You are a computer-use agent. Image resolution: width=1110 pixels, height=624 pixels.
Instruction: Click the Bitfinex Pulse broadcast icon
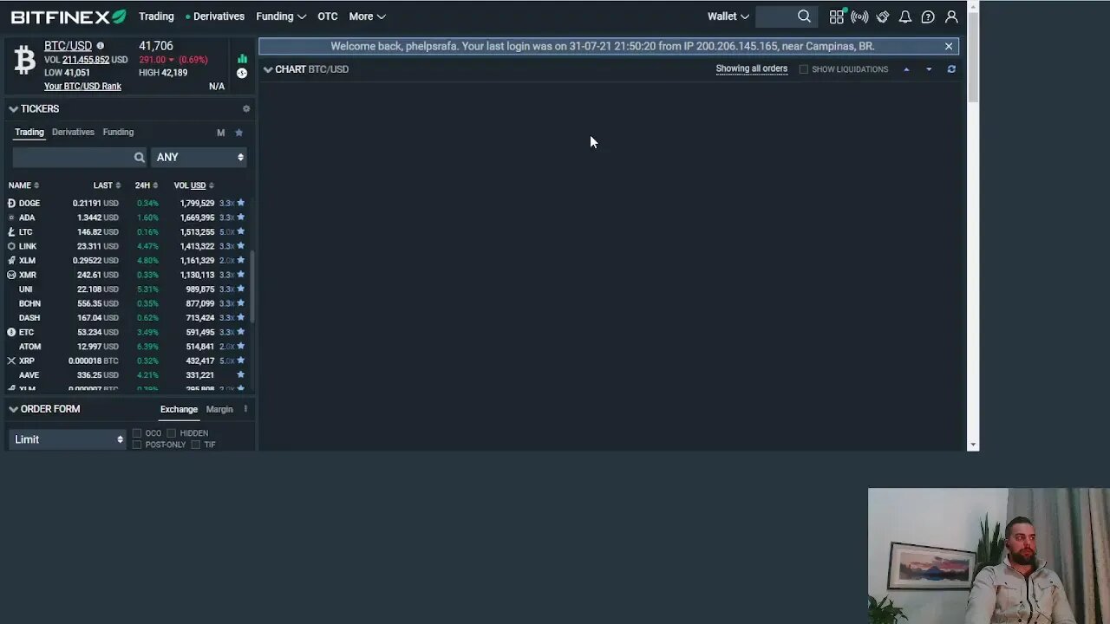tap(859, 16)
